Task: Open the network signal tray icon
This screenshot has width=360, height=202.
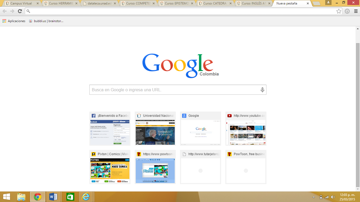Action: pos(327,197)
